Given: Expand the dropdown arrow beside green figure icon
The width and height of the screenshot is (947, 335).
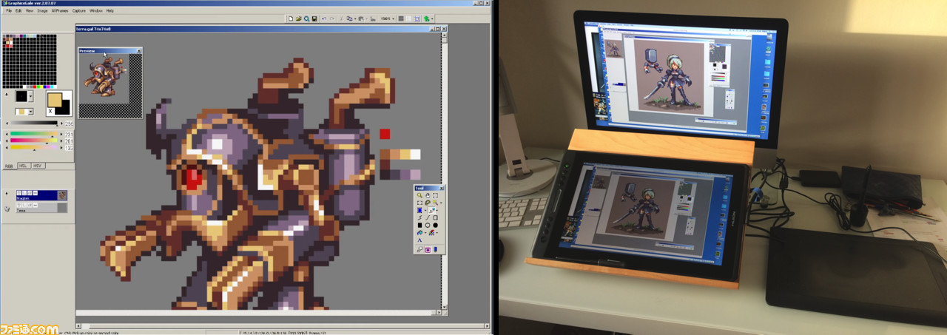Looking at the screenshot, I should (432, 18).
